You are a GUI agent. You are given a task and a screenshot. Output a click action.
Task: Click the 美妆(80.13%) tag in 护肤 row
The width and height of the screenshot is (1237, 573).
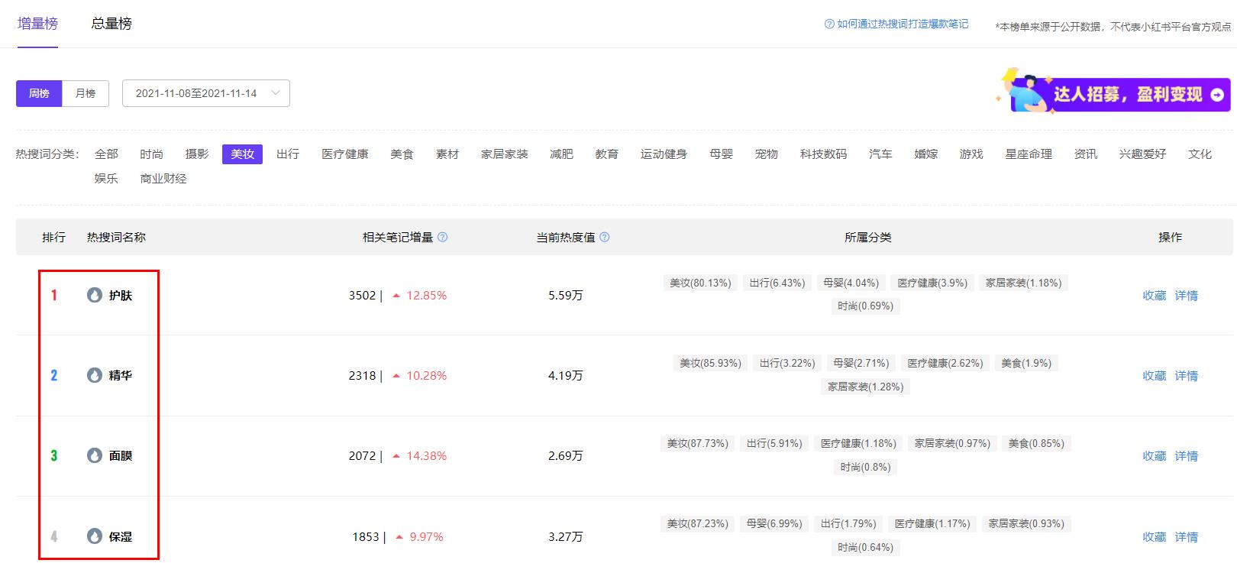700,283
